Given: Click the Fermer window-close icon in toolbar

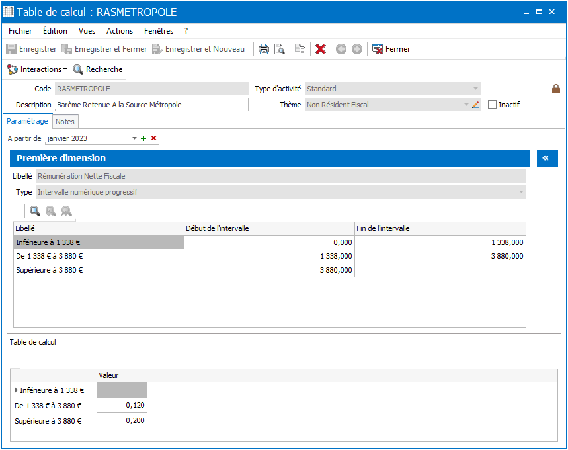Looking at the screenshot, I should pyautogui.click(x=378, y=49).
